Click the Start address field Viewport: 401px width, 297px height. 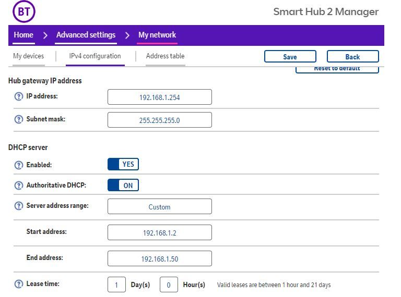pyautogui.click(x=159, y=233)
